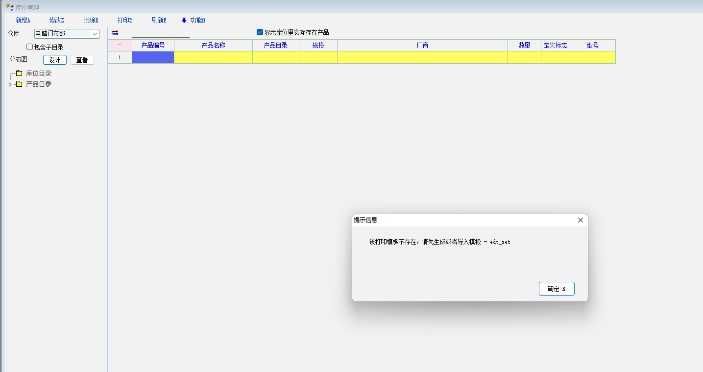The image size is (703, 372).
Task: Click 新增A in the toolbar
Action: click(23, 20)
